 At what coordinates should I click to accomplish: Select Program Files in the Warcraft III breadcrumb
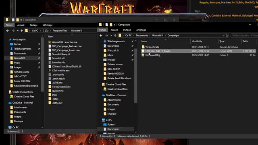click(60, 31)
